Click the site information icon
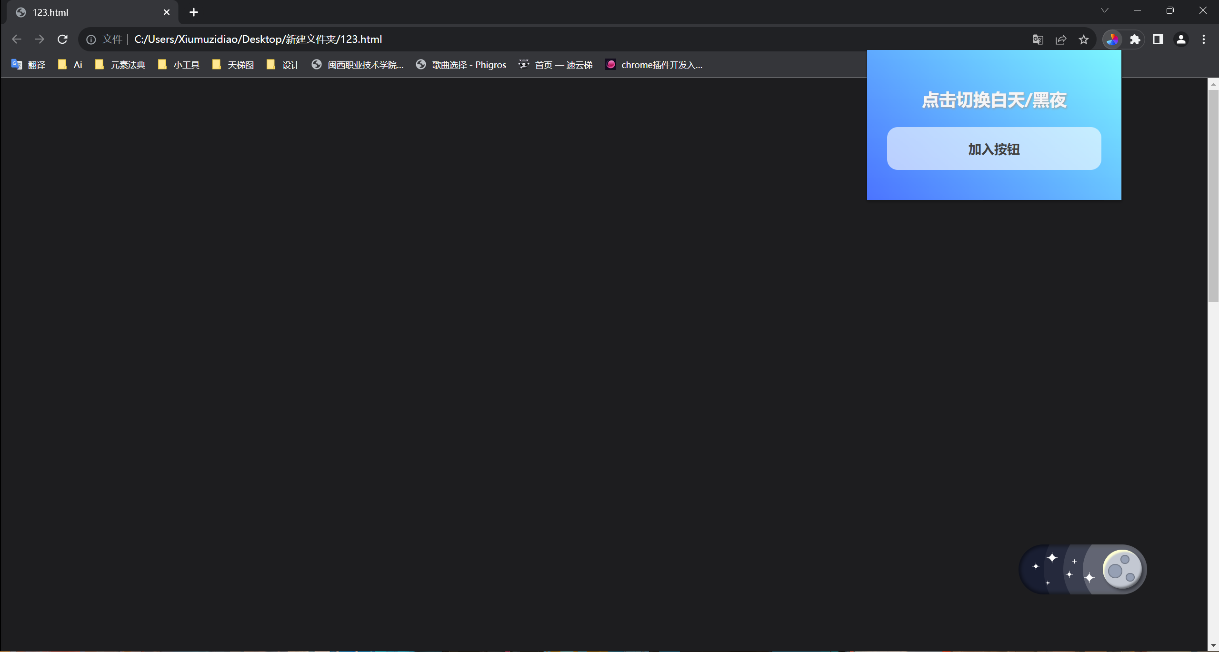The width and height of the screenshot is (1219, 652). point(91,40)
